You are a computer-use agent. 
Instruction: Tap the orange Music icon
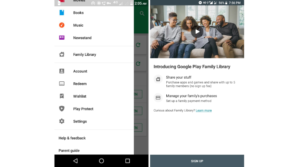tap(62, 25)
